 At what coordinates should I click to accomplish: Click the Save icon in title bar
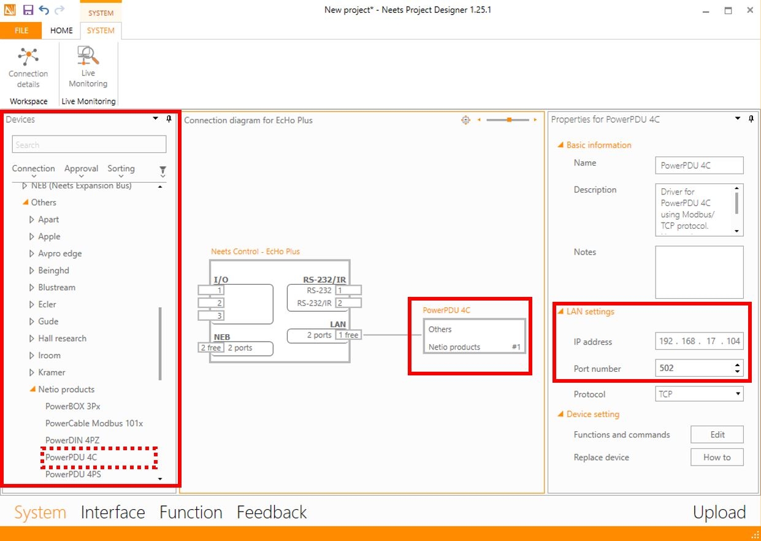[28, 10]
